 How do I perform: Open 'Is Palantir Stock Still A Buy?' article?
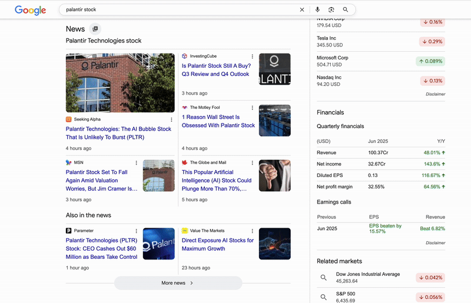(x=216, y=69)
